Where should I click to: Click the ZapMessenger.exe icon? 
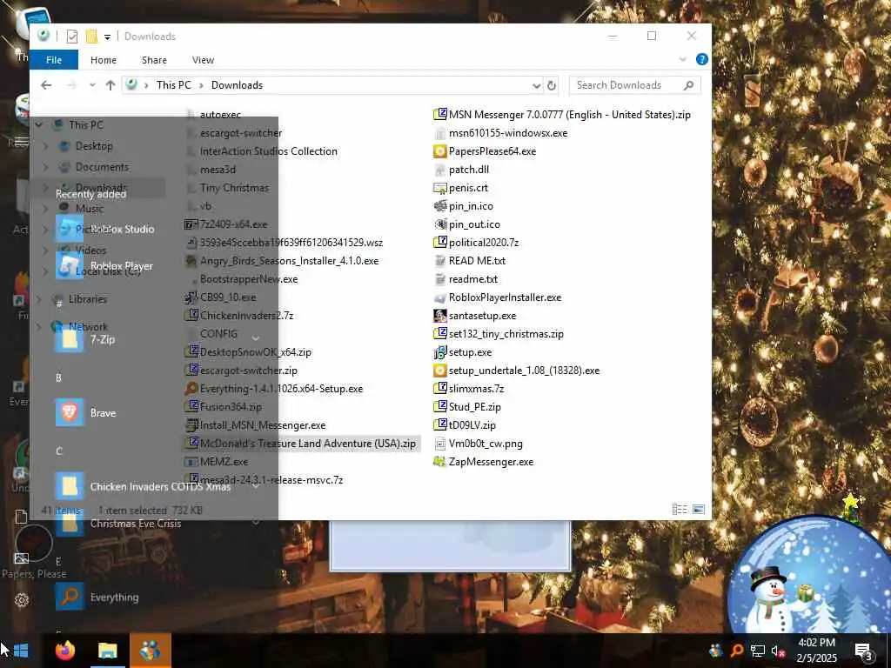pos(439,462)
